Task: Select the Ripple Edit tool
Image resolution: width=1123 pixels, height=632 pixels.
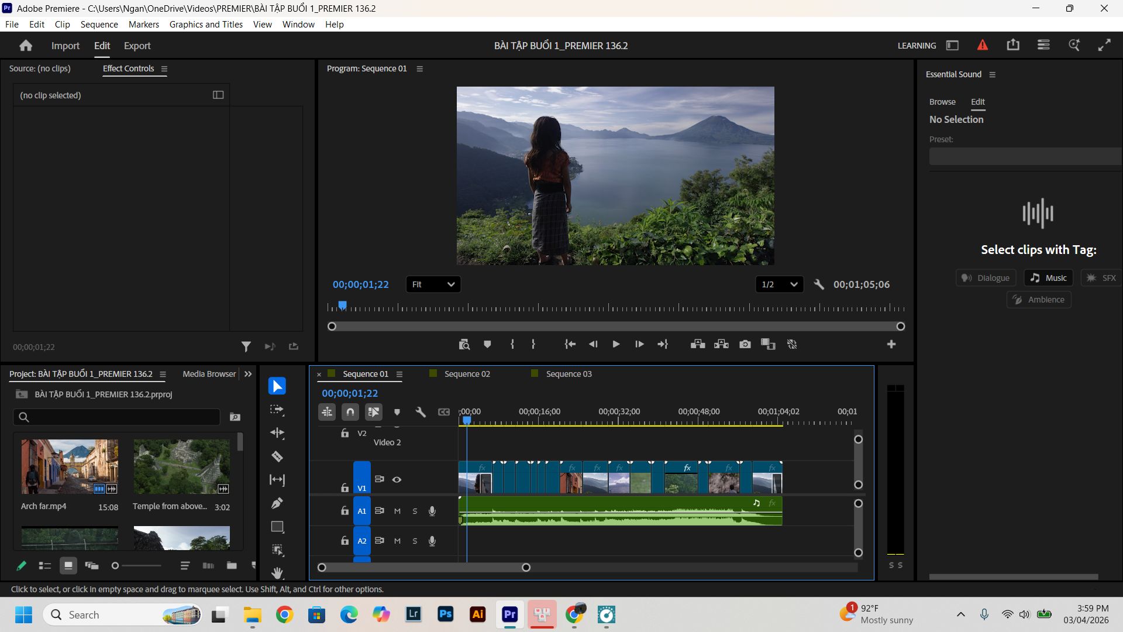Action: coord(277,433)
